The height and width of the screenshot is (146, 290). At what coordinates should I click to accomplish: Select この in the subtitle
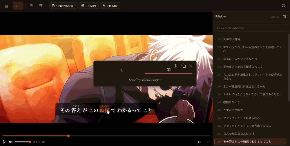click(x=94, y=110)
